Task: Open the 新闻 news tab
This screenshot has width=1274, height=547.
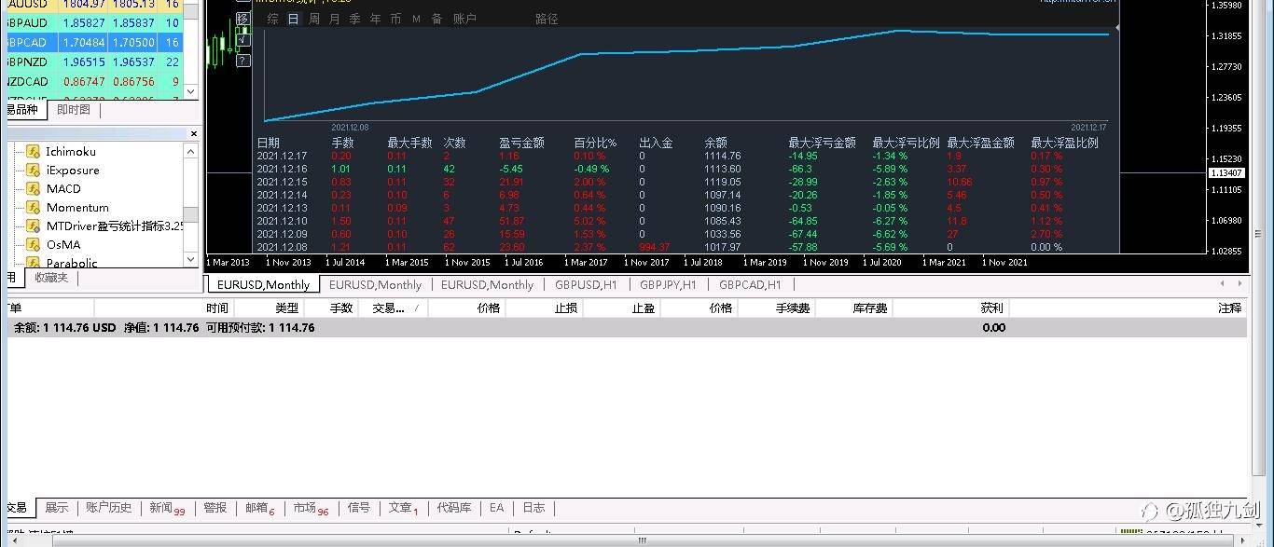Action: click(167, 508)
